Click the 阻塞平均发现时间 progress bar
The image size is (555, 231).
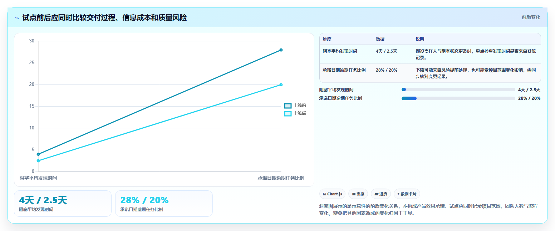pyautogui.click(x=458, y=90)
